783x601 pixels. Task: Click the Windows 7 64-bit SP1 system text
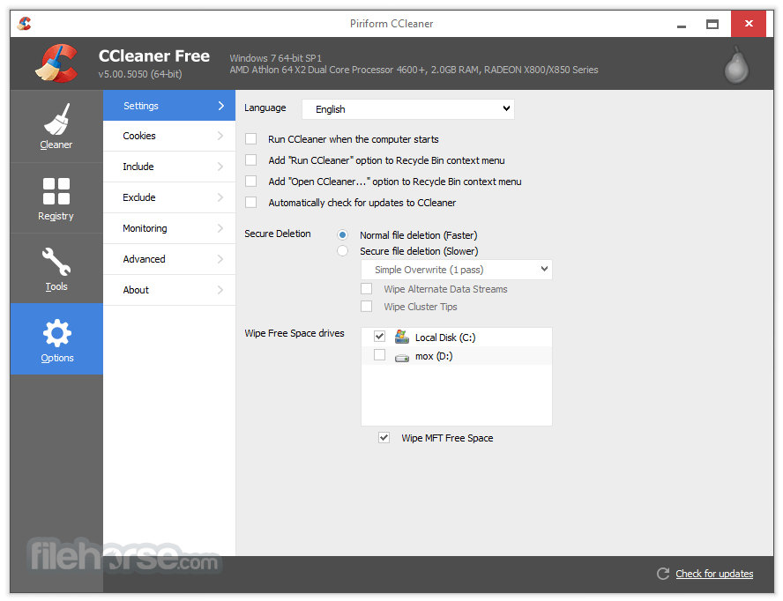point(276,58)
